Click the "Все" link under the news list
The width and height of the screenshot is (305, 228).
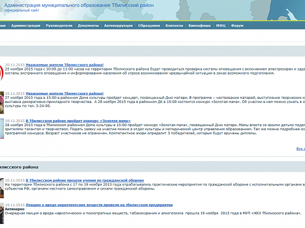click(x=300, y=149)
